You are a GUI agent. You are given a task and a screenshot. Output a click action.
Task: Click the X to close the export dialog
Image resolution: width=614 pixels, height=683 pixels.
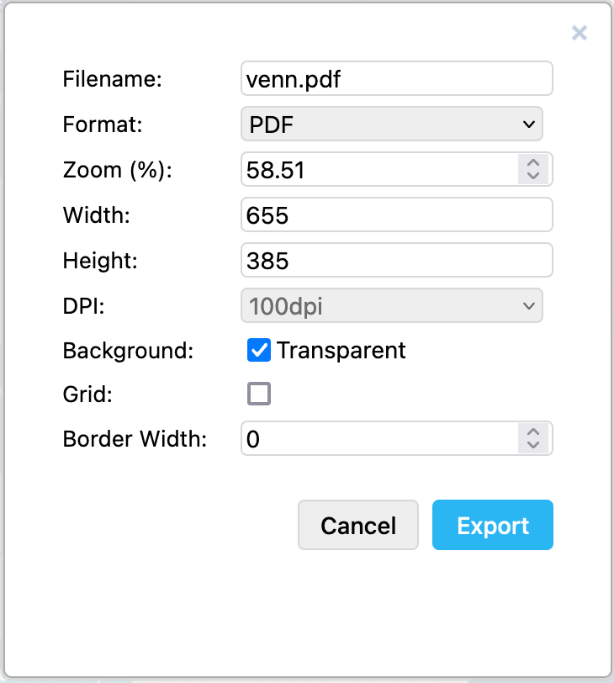click(580, 33)
